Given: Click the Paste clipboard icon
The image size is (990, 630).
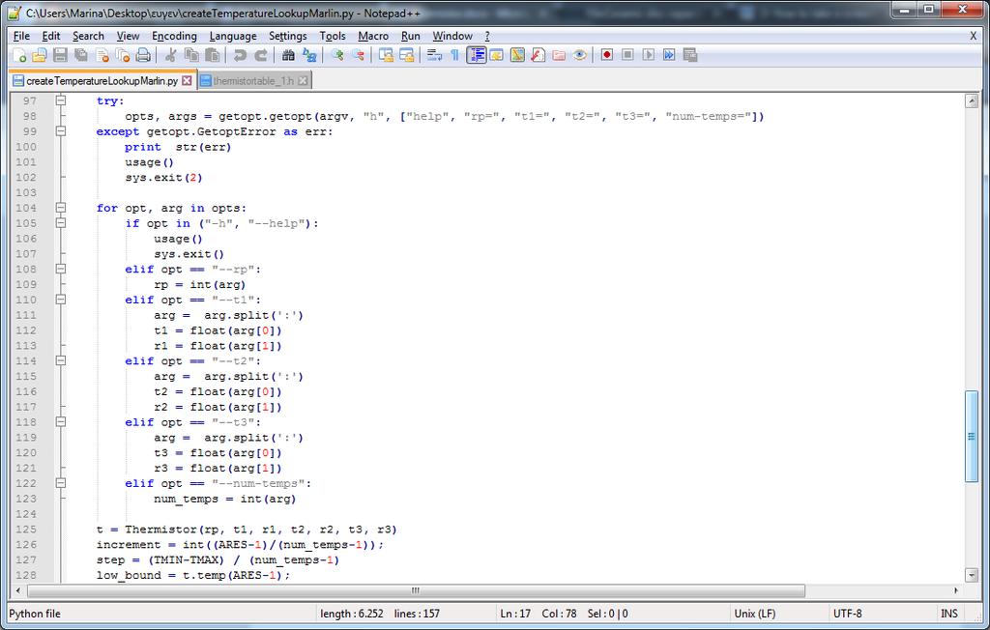Looking at the screenshot, I should [213, 55].
